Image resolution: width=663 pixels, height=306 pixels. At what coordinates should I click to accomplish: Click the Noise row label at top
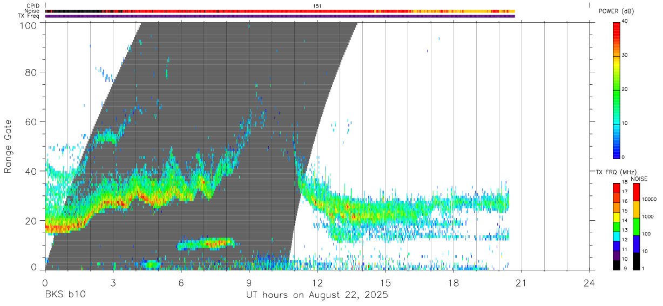(x=32, y=11)
